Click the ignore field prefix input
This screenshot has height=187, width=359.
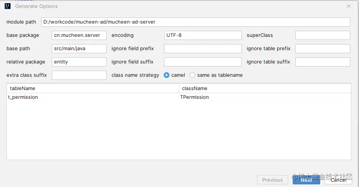(203, 49)
